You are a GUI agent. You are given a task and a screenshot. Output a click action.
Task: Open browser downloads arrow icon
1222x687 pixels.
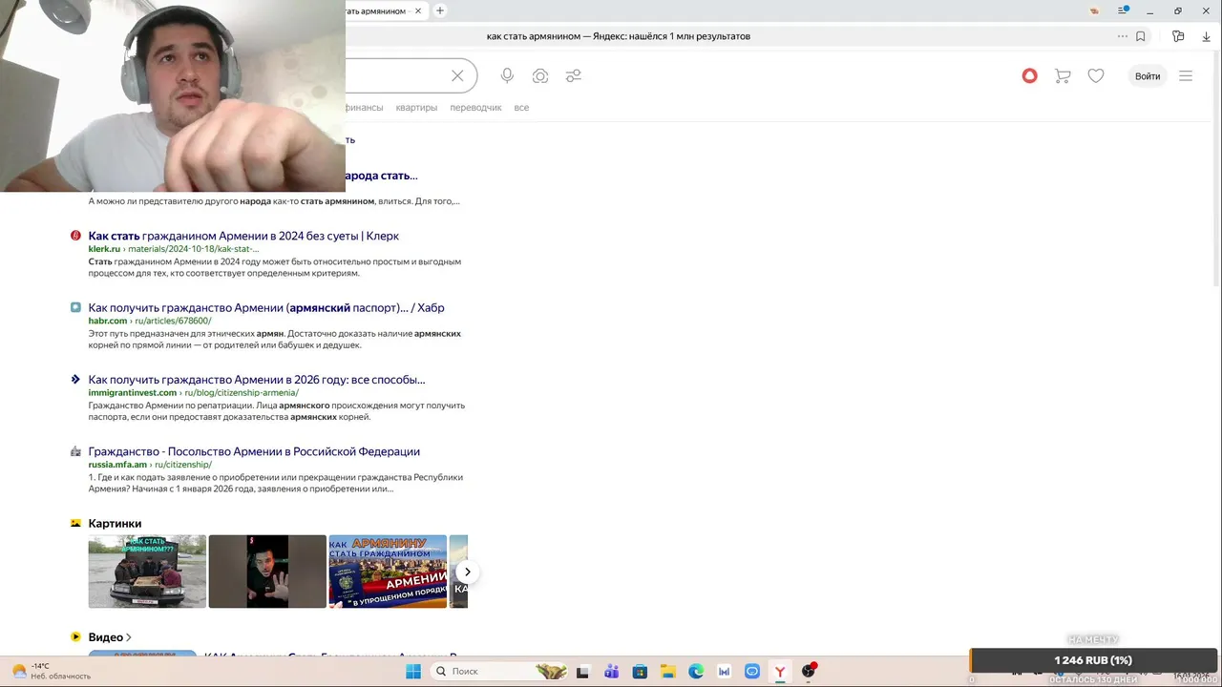[x=1206, y=36]
